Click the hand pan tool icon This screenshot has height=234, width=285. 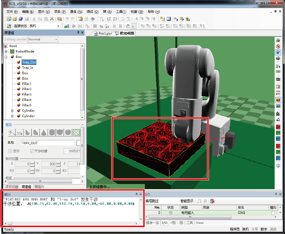(128, 26)
